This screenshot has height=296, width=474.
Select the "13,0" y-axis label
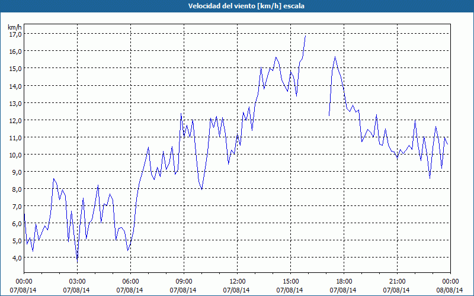tap(15, 103)
